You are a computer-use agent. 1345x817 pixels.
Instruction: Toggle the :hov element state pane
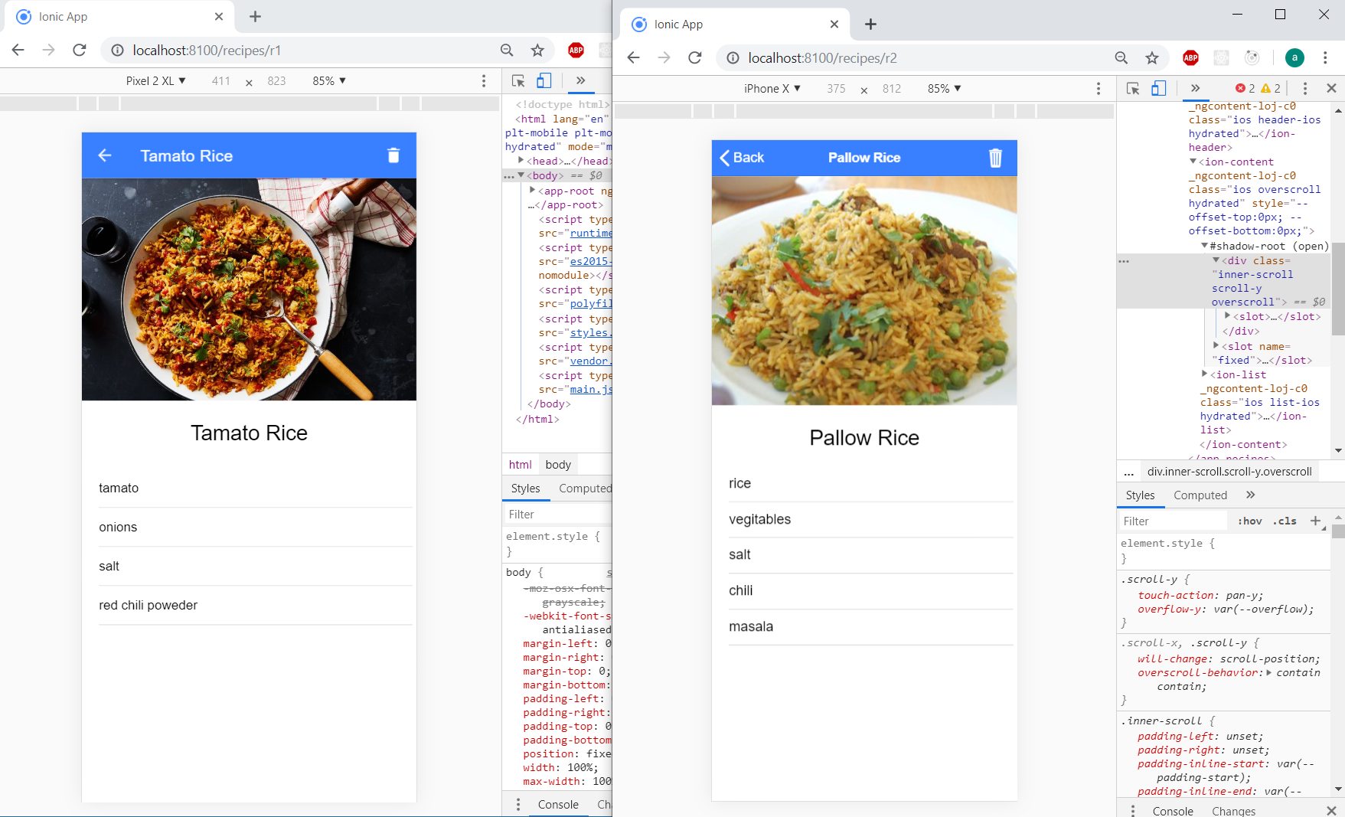point(1249,521)
